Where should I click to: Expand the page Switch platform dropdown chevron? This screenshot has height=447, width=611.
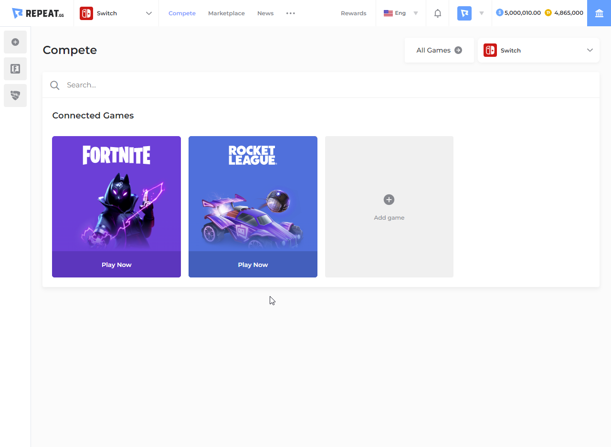[590, 50]
